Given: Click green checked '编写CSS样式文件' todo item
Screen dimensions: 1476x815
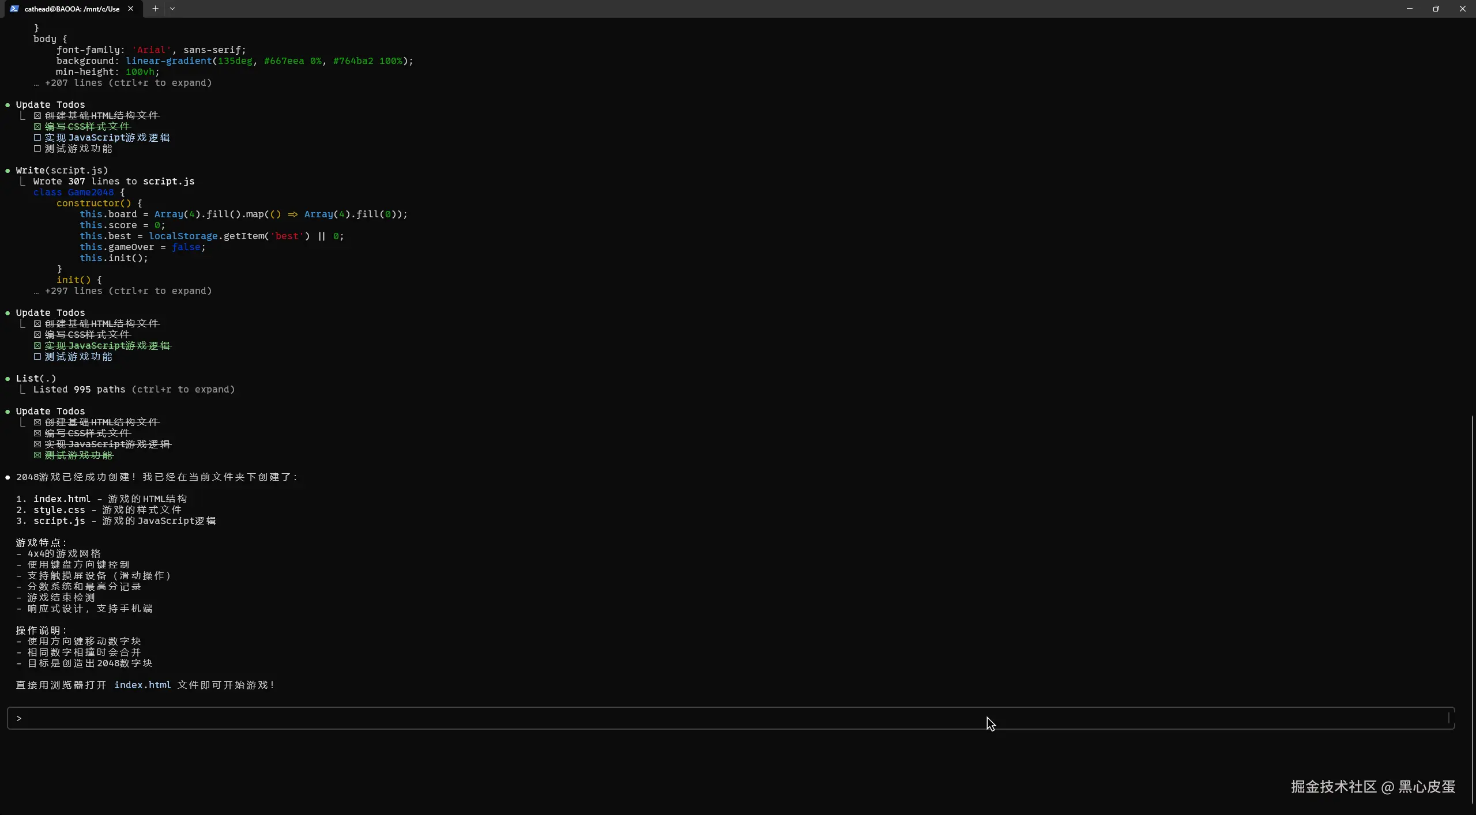Looking at the screenshot, I should (x=82, y=127).
